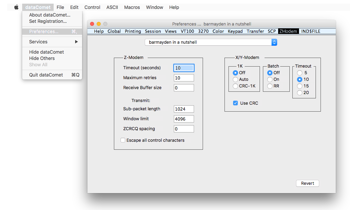The height and width of the screenshot is (210, 350).
Task: Uncheck the Use CRC checkbox
Action: (235, 103)
